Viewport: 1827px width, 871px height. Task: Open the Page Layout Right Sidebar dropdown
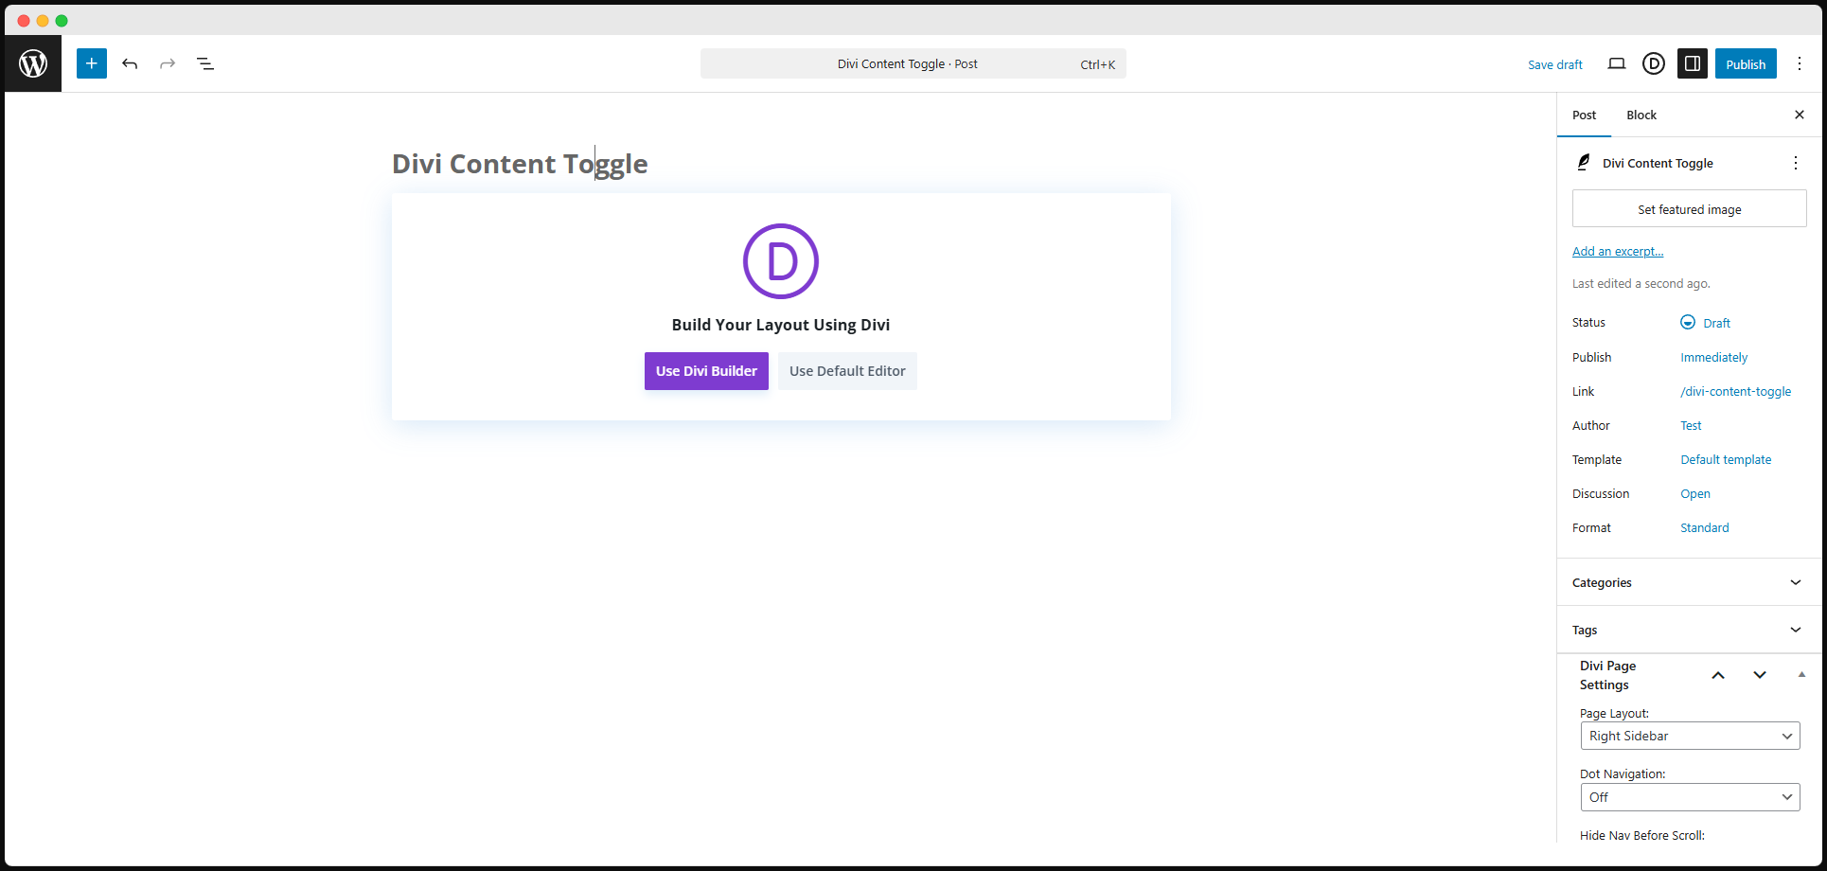(x=1690, y=736)
